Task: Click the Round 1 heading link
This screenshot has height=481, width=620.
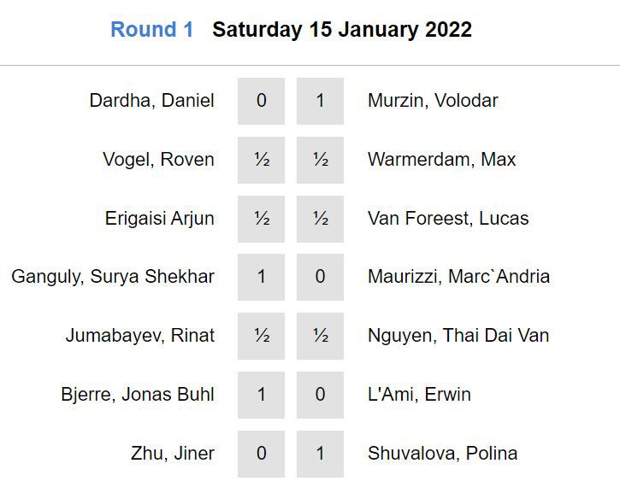Action: click(x=151, y=30)
